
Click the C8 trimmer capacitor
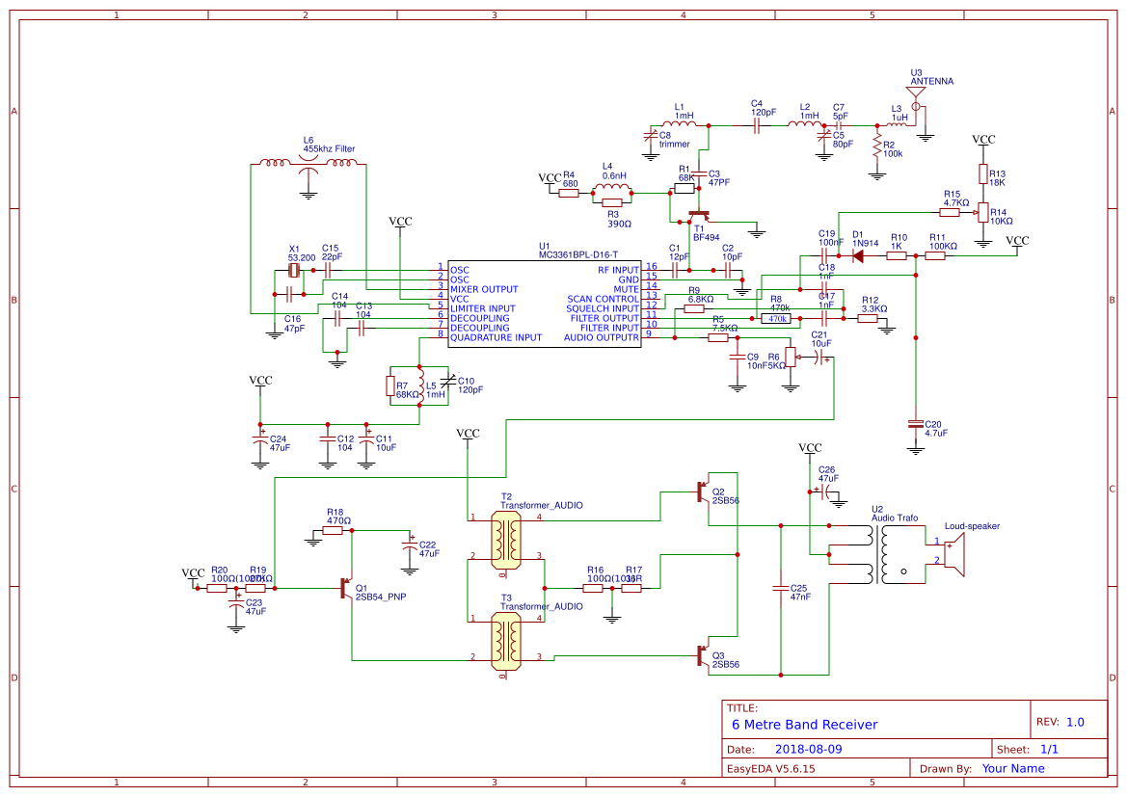click(651, 135)
